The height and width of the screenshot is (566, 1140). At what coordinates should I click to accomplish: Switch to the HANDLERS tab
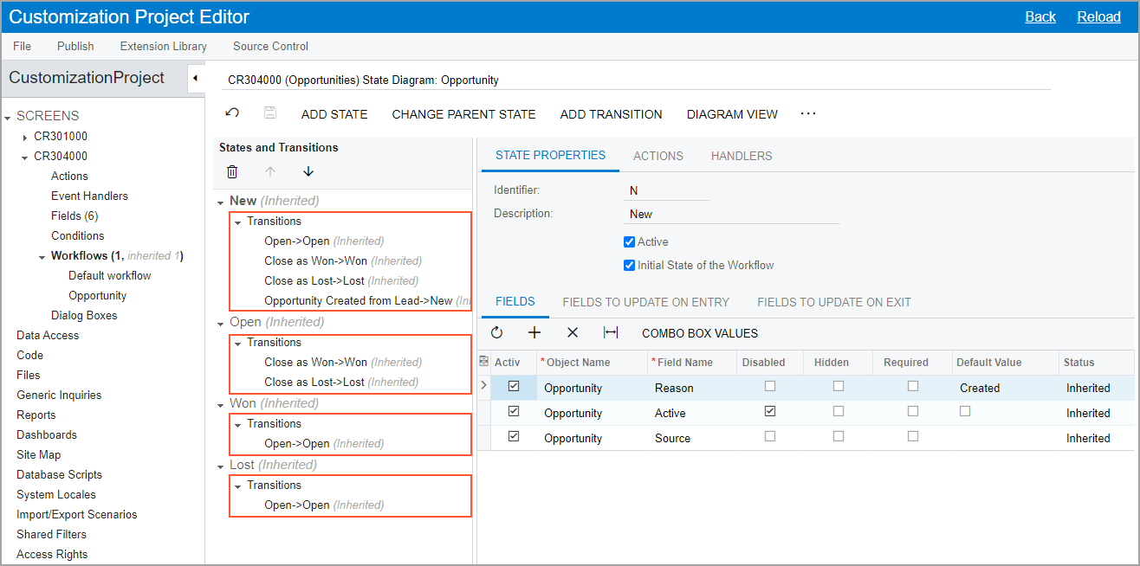point(741,156)
